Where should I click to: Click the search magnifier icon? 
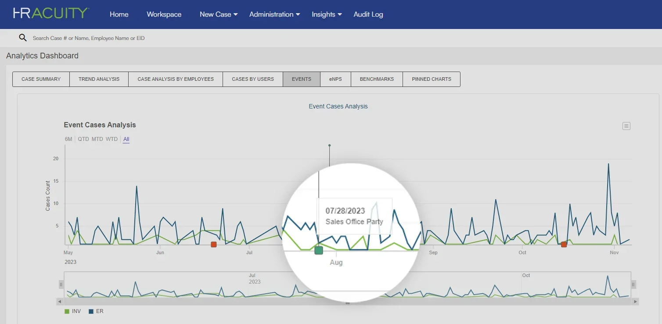click(x=23, y=38)
